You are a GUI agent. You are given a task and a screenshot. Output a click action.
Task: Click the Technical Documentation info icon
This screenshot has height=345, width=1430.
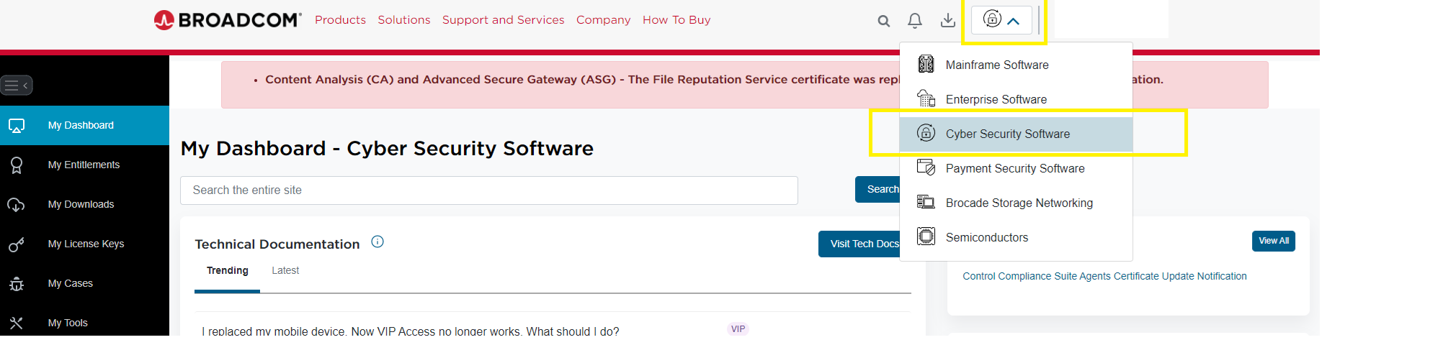[x=377, y=242]
